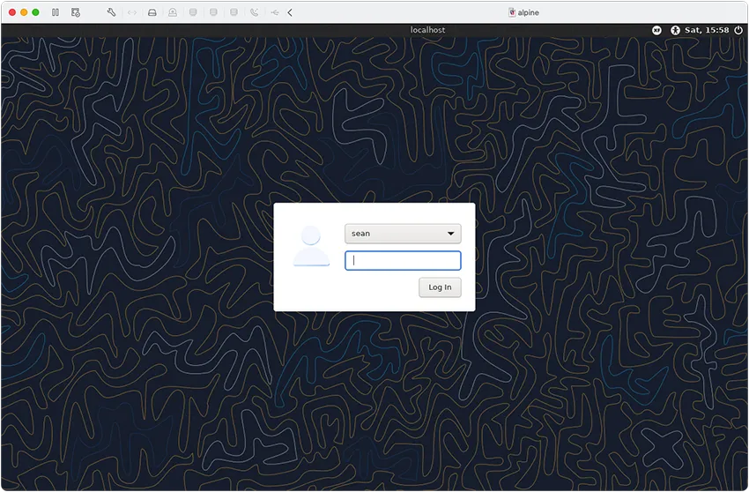Click the localhost hostname in top panel
Image resolution: width=749 pixels, height=492 pixels.
point(427,30)
